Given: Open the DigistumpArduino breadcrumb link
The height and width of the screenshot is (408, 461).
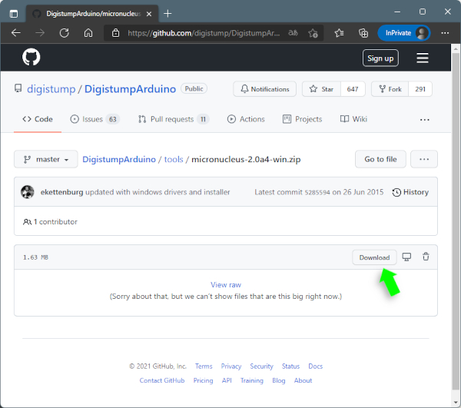Looking at the screenshot, I should coord(119,159).
